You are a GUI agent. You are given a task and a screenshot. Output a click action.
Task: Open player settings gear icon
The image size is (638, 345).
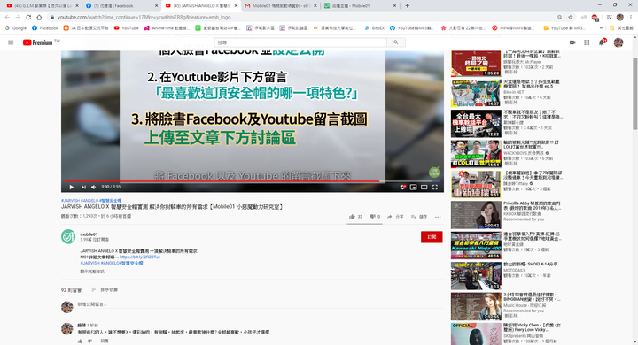[403, 187]
